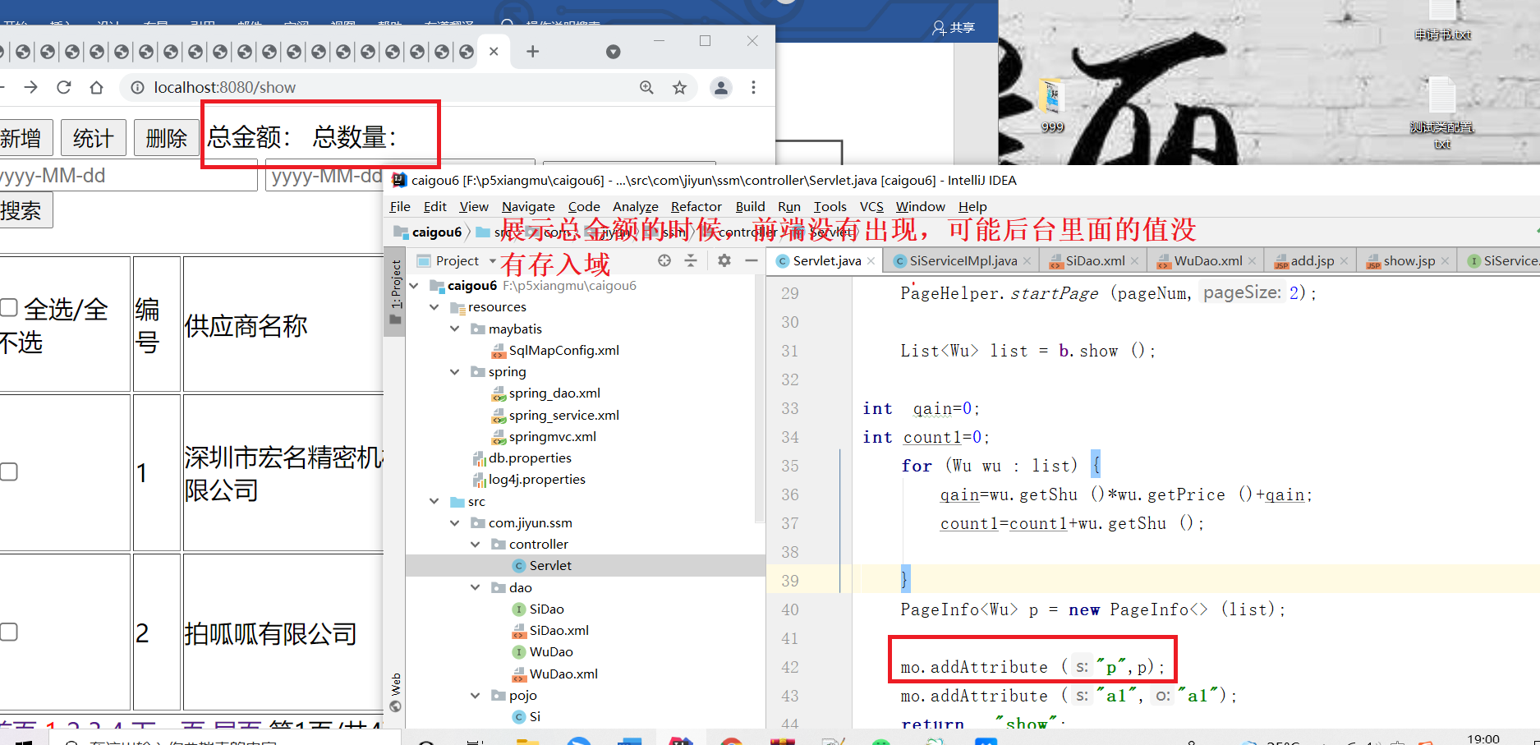Check the row 2 checkbox for 拍呱呱有限公司

pyautogui.click(x=9, y=632)
